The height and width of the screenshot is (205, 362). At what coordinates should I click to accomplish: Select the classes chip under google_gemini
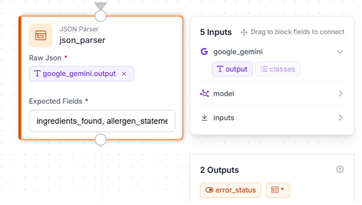[277, 69]
